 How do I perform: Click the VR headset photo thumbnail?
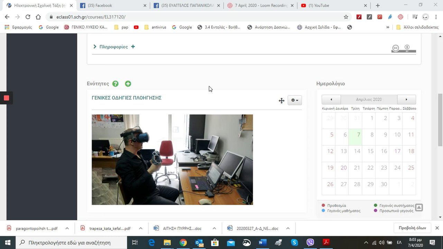coord(172,160)
